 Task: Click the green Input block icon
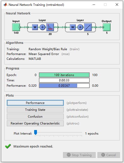pyautogui.click(x=16, y=27)
